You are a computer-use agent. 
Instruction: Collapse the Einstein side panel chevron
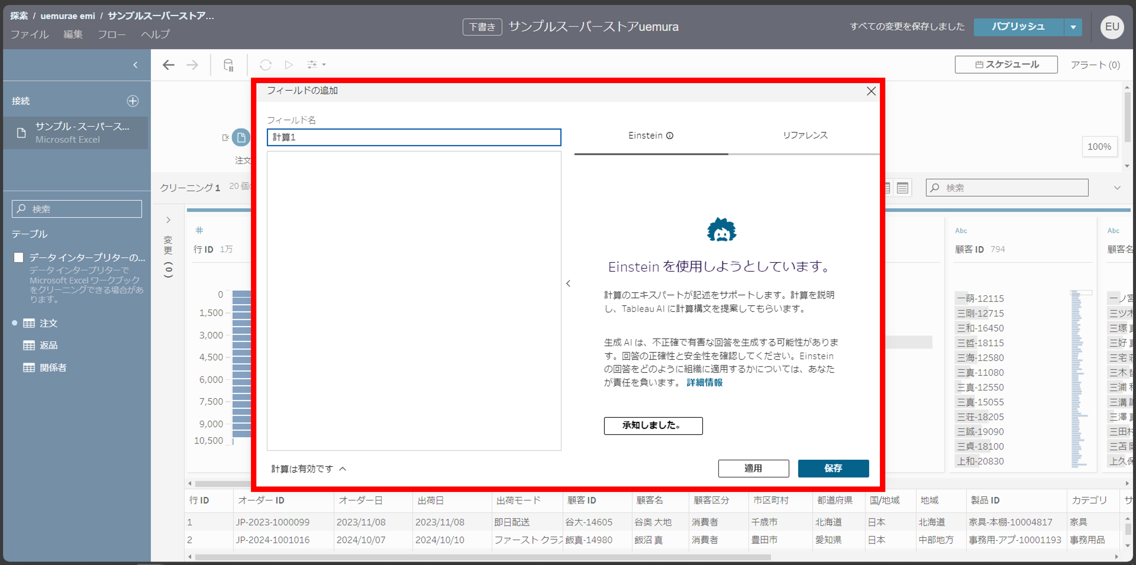[568, 284]
